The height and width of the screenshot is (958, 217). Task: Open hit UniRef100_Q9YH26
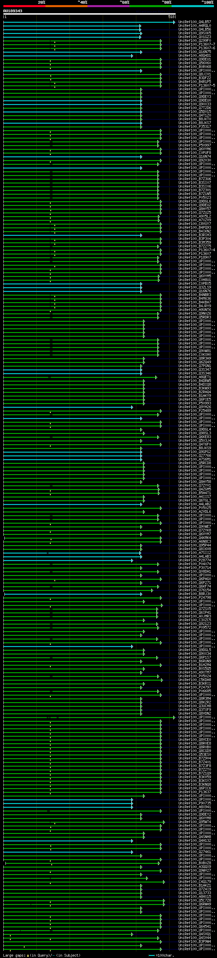(195, 407)
